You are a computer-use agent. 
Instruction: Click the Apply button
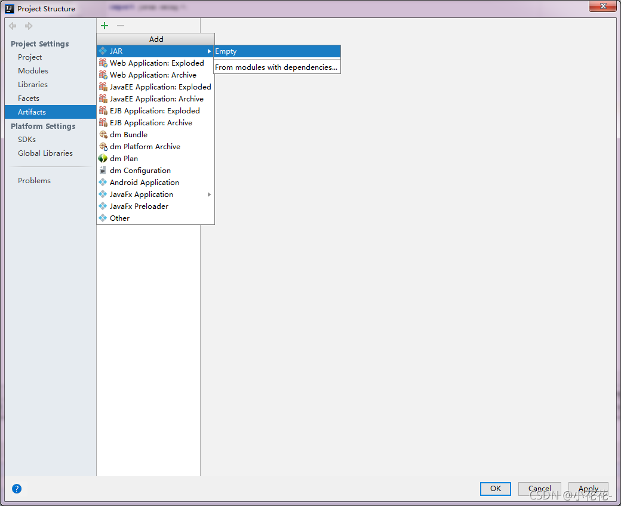pyautogui.click(x=588, y=489)
